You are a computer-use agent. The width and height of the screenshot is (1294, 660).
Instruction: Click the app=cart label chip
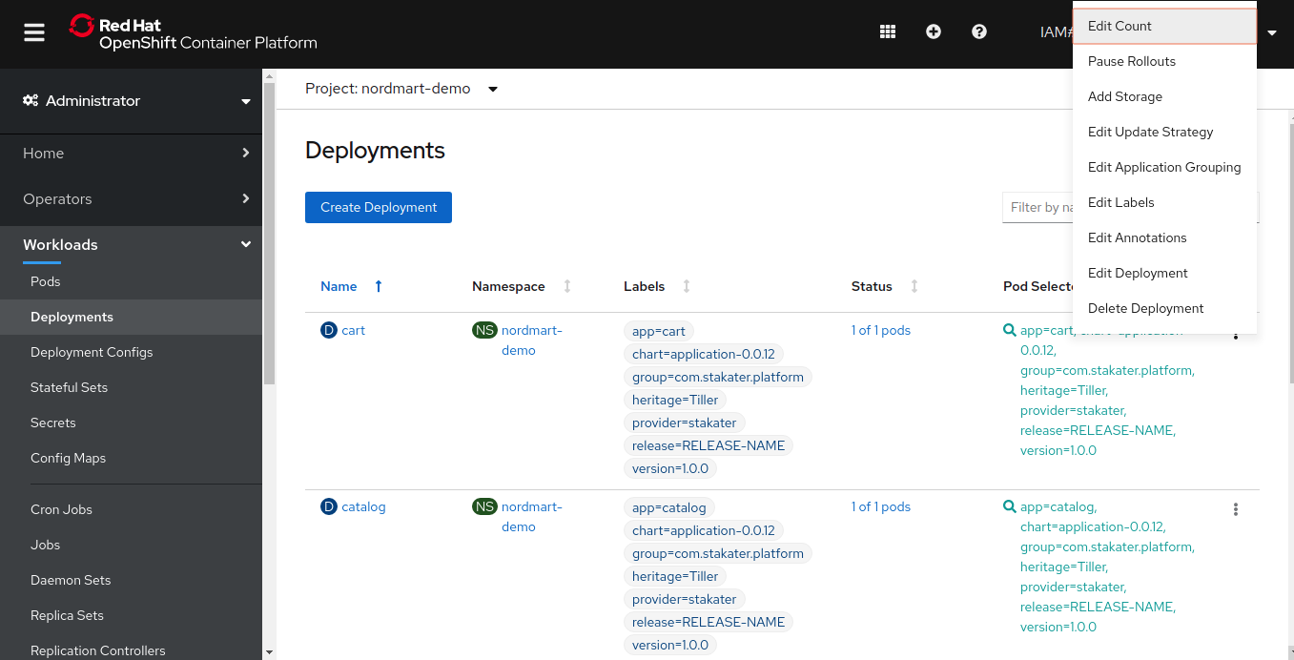pyautogui.click(x=659, y=331)
